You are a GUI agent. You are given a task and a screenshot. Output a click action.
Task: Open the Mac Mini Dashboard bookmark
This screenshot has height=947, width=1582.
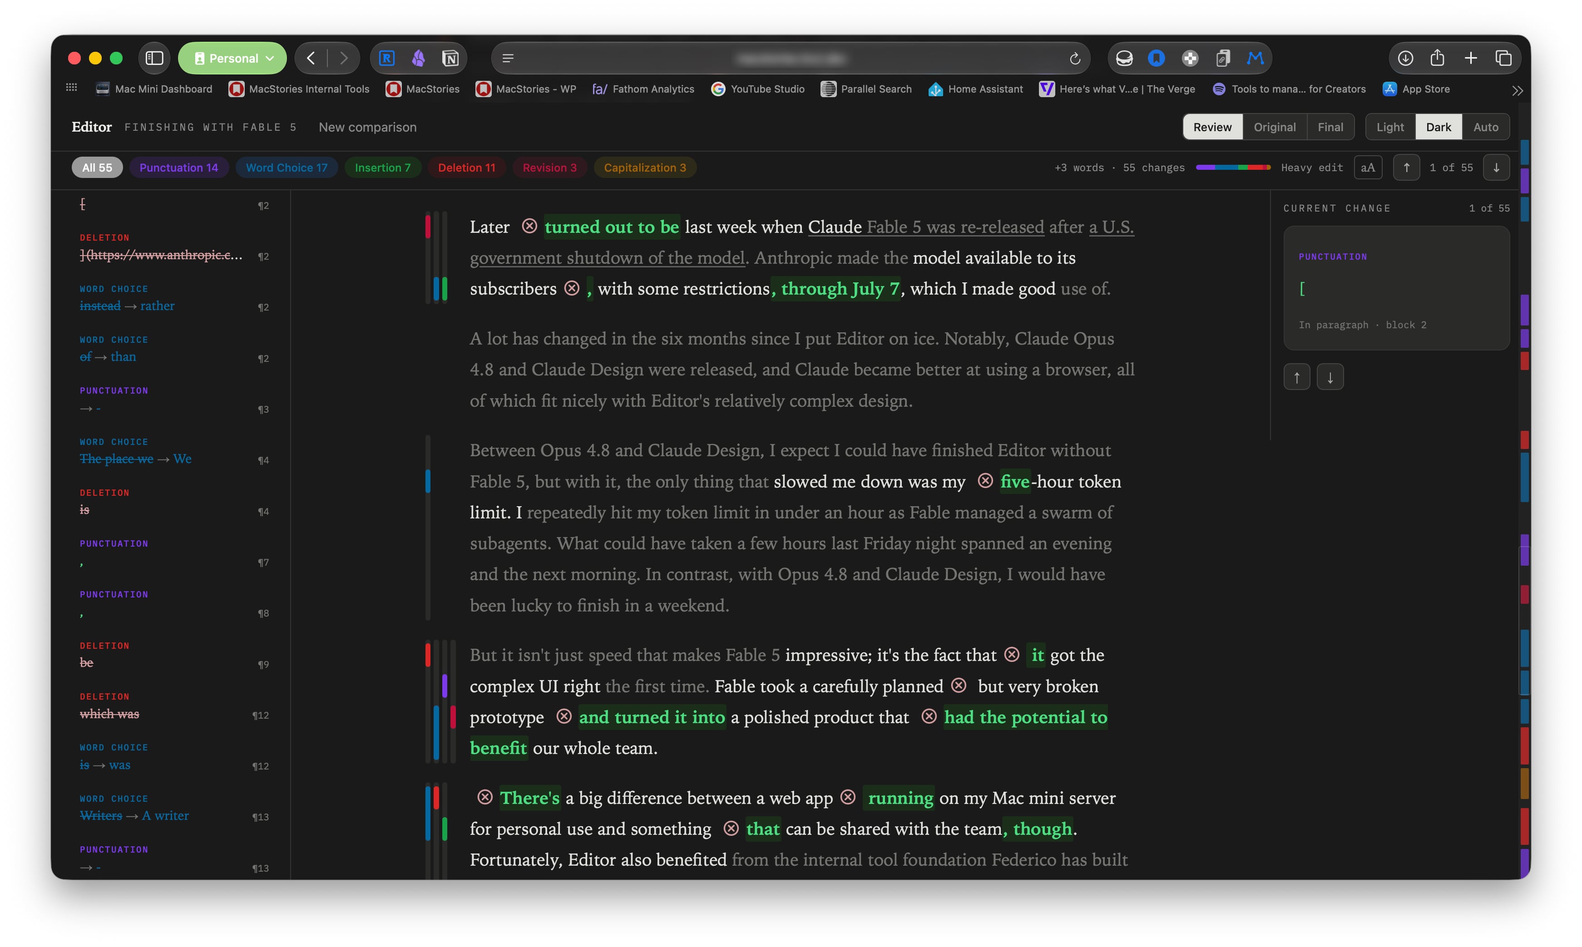(154, 89)
